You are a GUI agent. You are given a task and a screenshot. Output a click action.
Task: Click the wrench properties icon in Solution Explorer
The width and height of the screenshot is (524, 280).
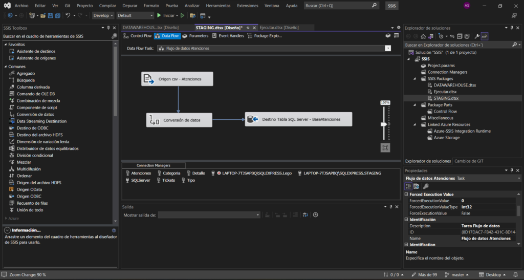click(477, 36)
